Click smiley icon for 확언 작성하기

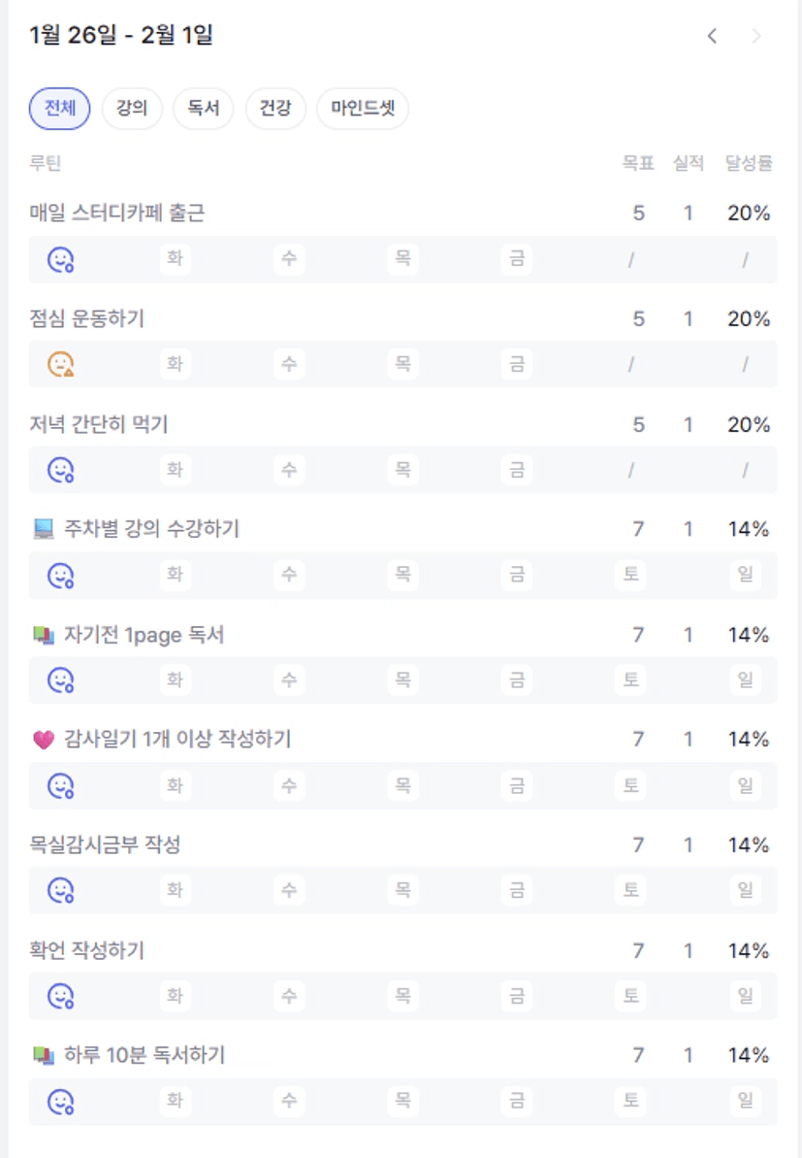point(61,995)
